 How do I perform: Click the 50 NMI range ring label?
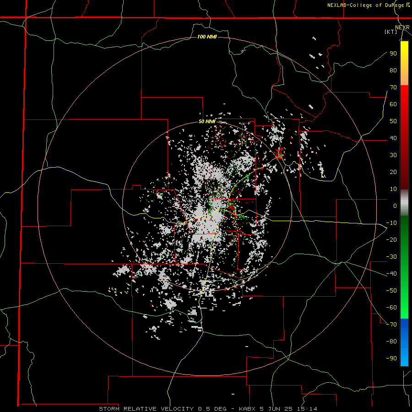(207, 121)
